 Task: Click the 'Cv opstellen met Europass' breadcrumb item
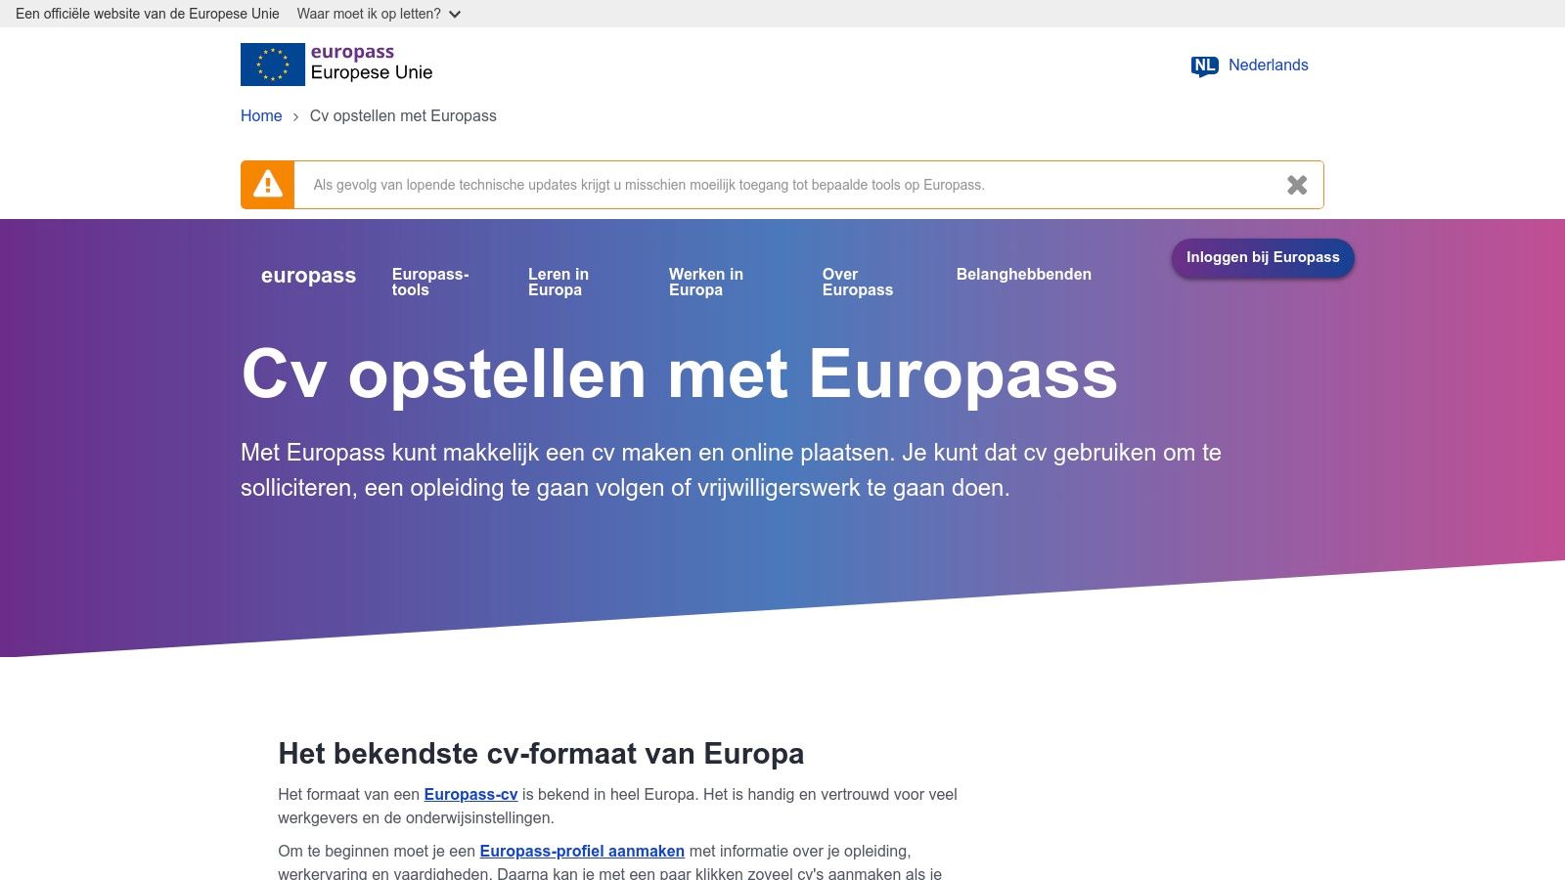tap(403, 115)
